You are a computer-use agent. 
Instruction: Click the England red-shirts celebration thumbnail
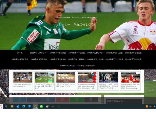tap(130, 77)
